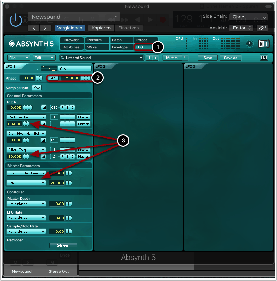
Task: Open the Effect Master Time dropdown
Action: tap(26, 173)
